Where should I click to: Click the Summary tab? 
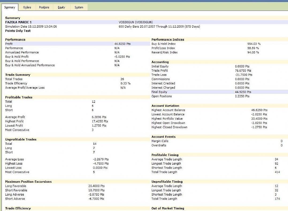pos(10,7)
